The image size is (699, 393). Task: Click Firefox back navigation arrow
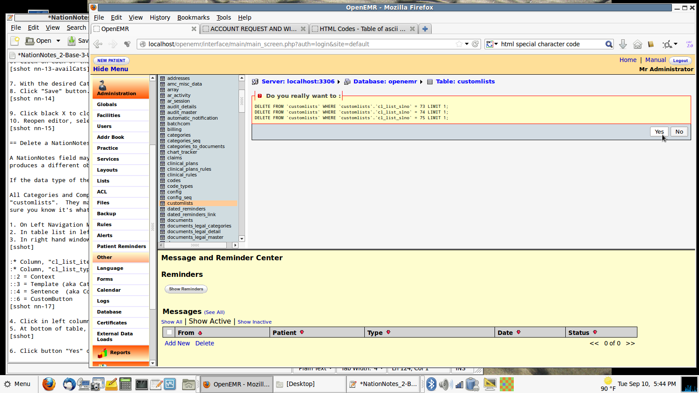point(98,44)
